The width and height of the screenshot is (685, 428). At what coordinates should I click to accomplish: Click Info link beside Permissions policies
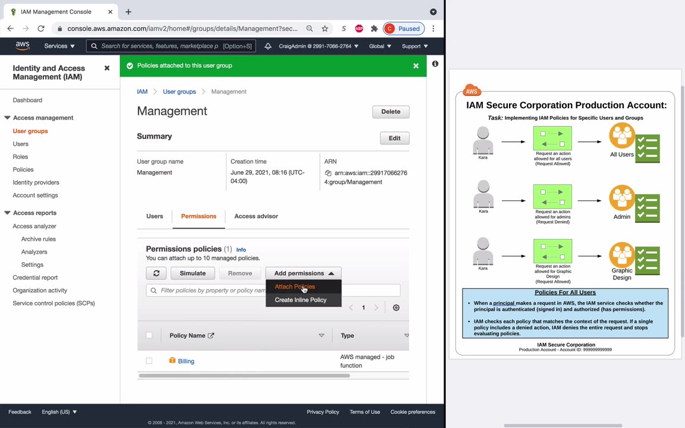point(241,250)
